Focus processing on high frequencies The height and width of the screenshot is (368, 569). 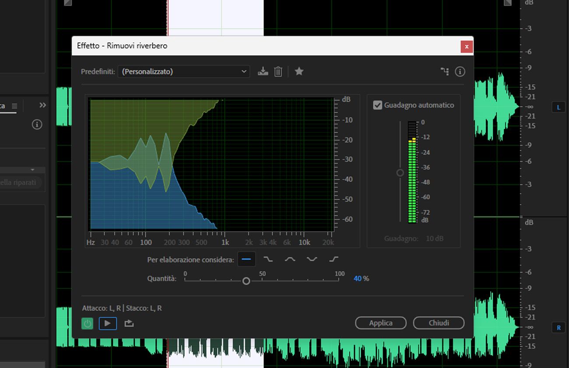[334, 259]
